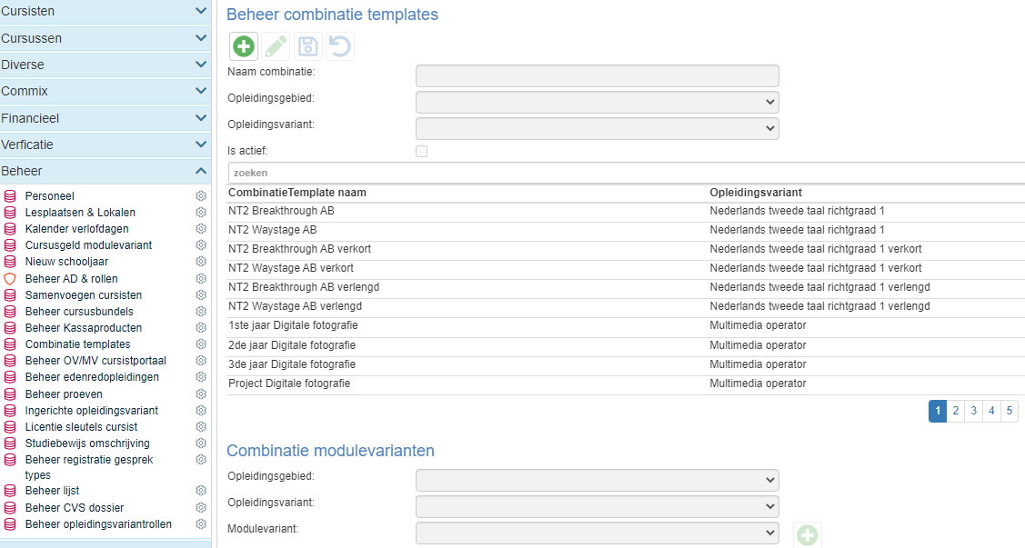This screenshot has width=1025, height=548.
Task: Click the floppy disk save icon
Action: 308,46
